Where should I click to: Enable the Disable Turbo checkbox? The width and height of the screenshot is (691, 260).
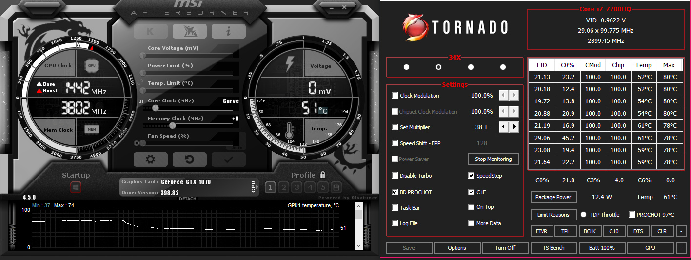(x=395, y=176)
